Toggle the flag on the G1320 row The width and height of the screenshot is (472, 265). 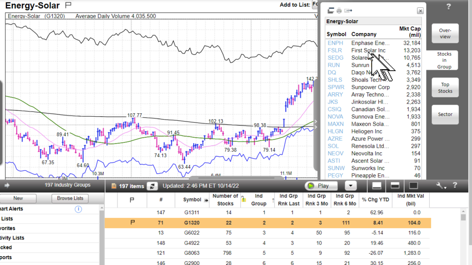coord(132,223)
